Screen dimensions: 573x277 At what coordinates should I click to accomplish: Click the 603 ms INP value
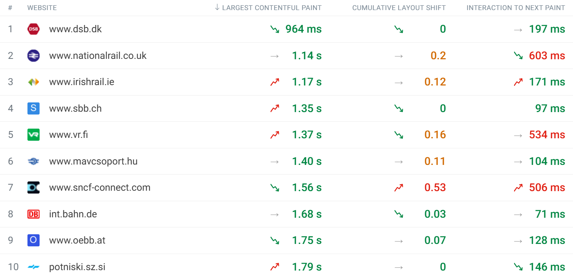coord(547,56)
